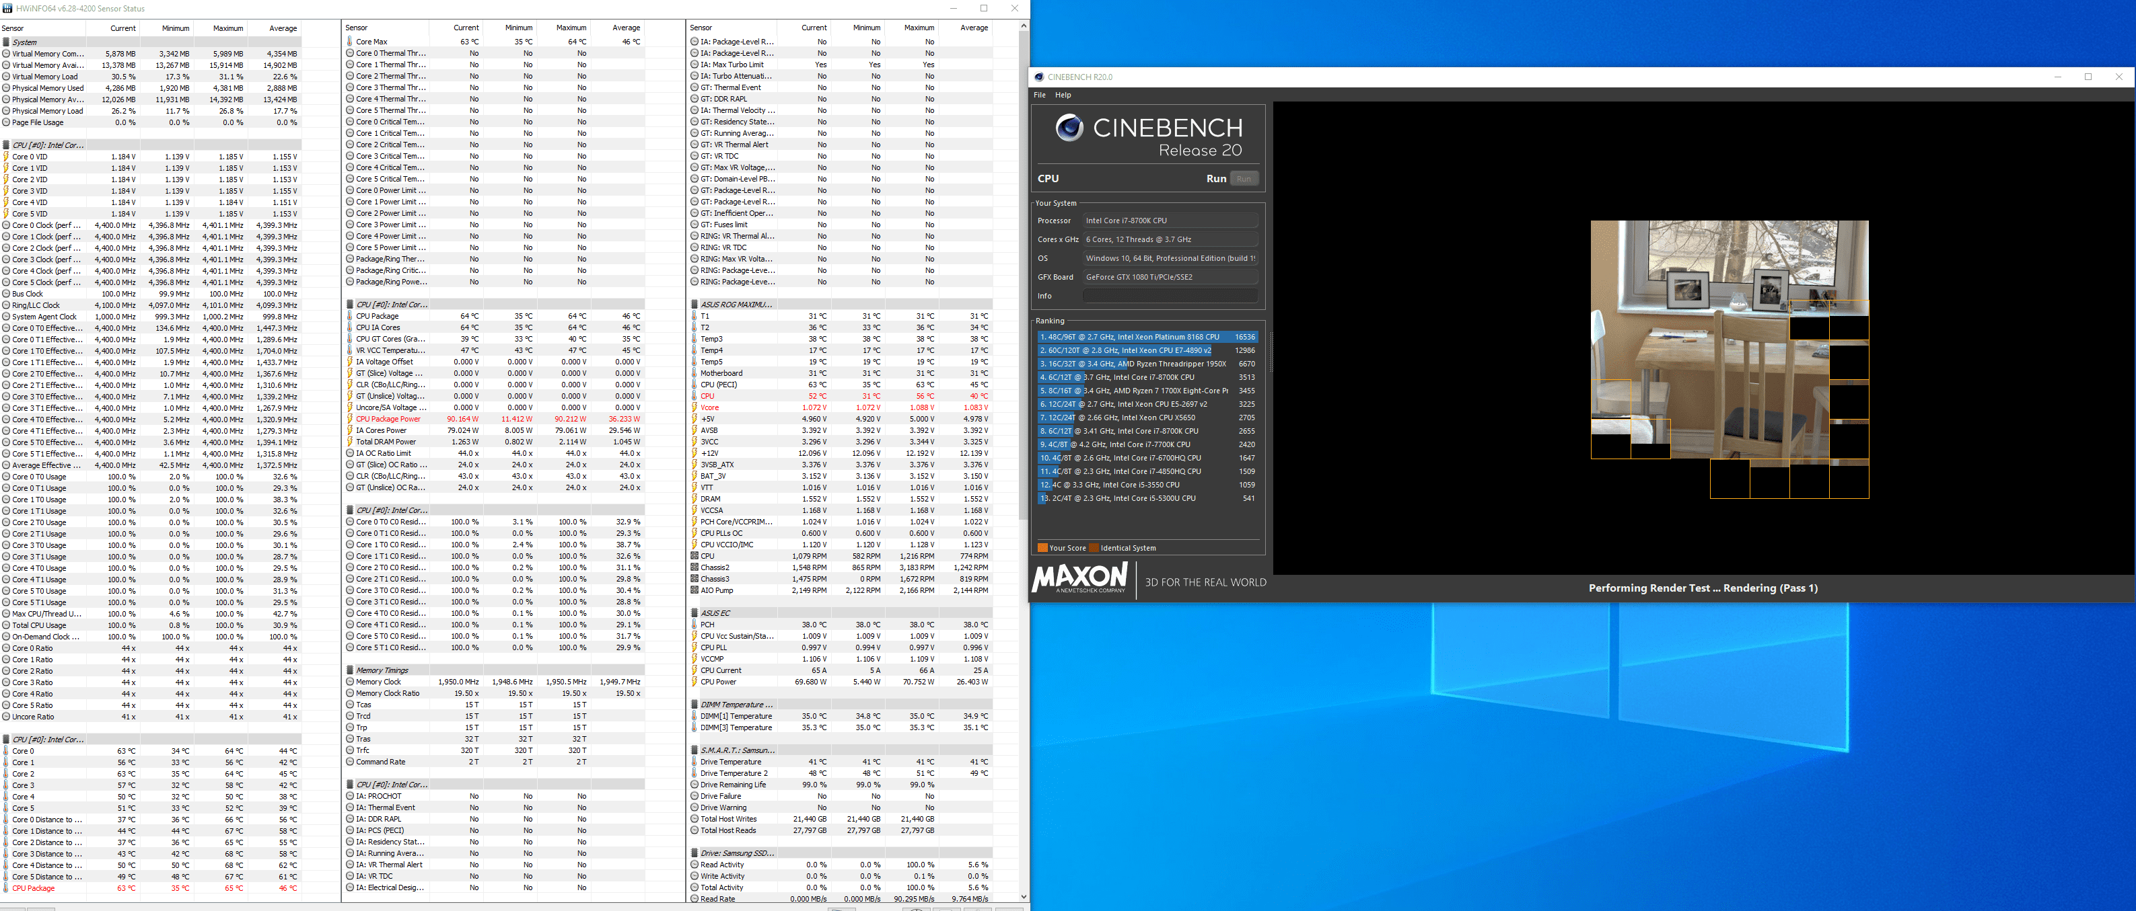Click the S.M.A.R.T. Samsung group header icon

pyautogui.click(x=694, y=750)
